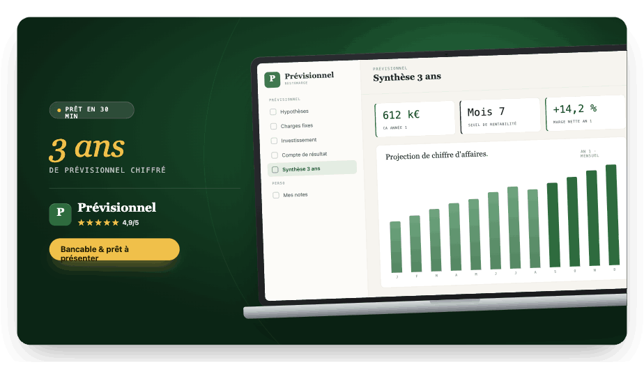Select the Mois 7 seuil de rentabilité card

[500, 116]
